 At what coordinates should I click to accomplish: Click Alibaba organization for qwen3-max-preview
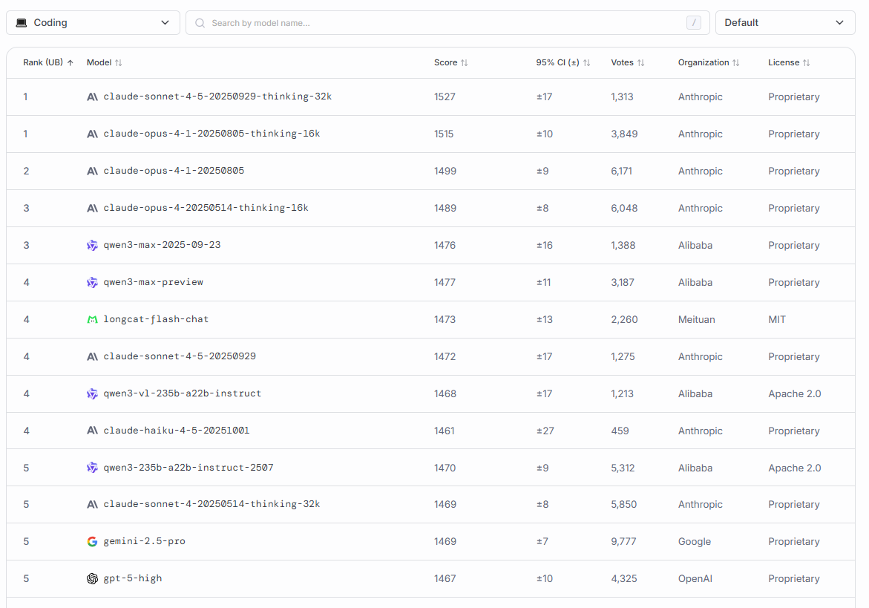695,283
